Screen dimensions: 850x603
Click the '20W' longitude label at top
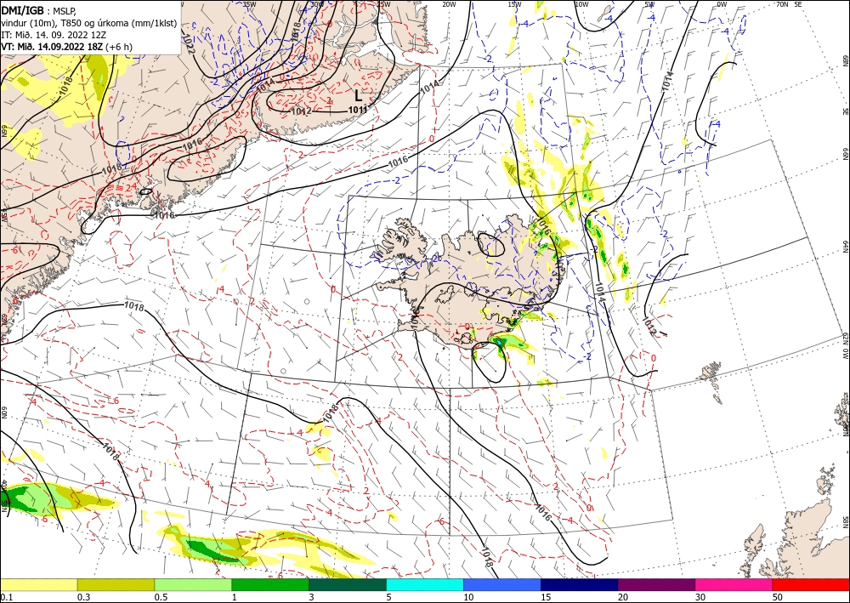pos(448,4)
